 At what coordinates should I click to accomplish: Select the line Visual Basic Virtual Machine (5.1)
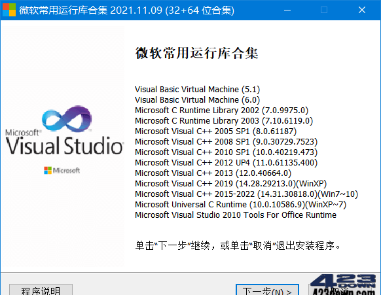click(x=197, y=90)
